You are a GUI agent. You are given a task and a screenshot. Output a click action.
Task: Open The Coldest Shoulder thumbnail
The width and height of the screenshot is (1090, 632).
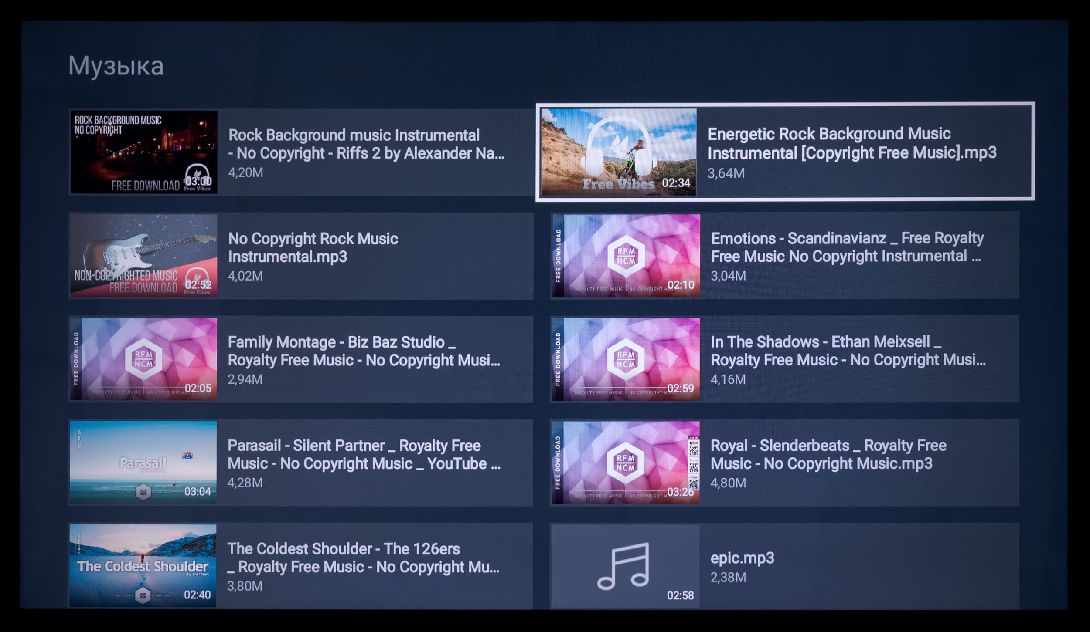tap(143, 565)
